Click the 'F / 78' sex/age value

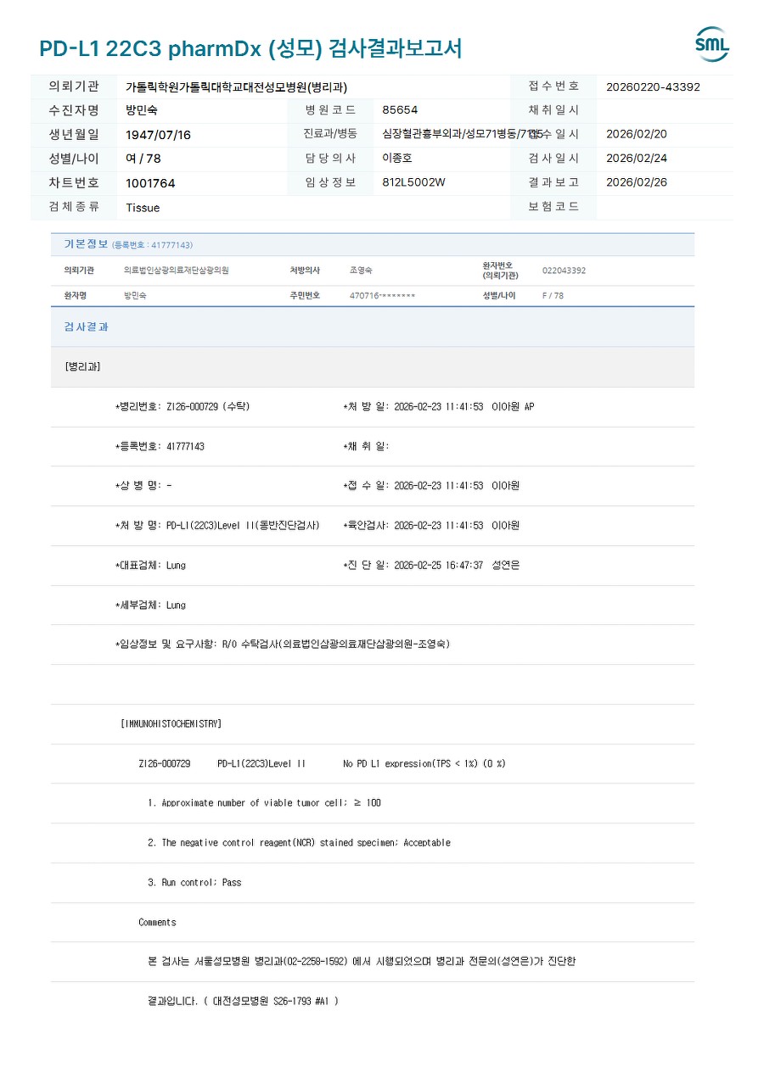click(x=553, y=296)
